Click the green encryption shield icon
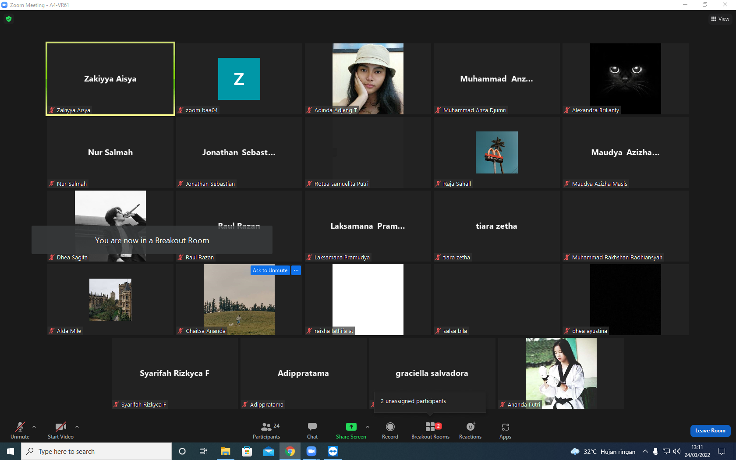736x460 pixels. click(x=9, y=19)
